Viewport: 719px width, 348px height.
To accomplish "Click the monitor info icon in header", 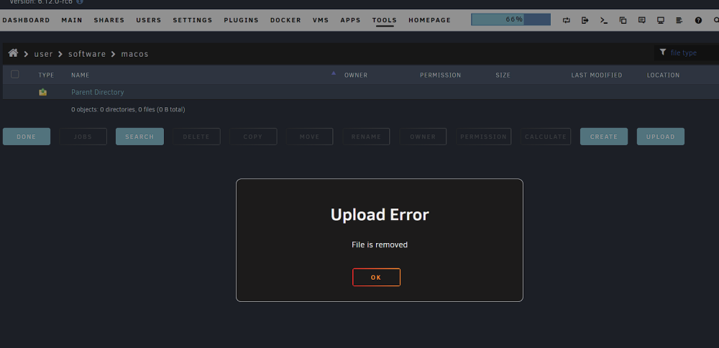I will tap(661, 20).
